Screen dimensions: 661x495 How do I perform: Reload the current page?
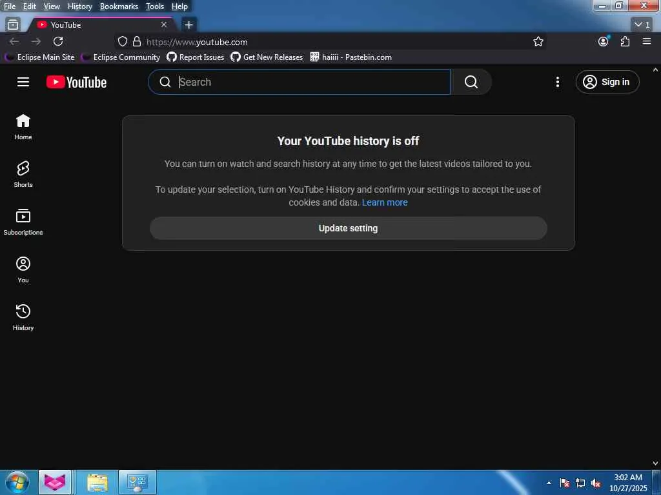pos(58,41)
